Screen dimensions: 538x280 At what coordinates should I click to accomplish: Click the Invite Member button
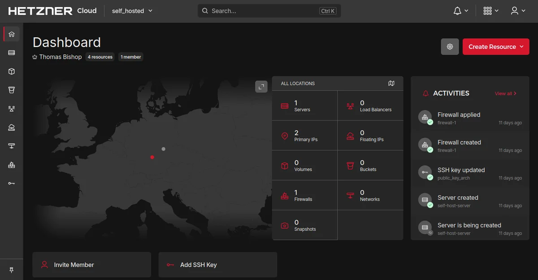point(91,265)
